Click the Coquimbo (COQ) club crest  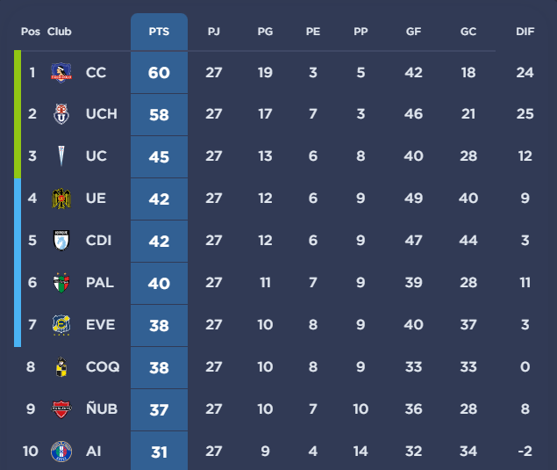click(x=61, y=367)
